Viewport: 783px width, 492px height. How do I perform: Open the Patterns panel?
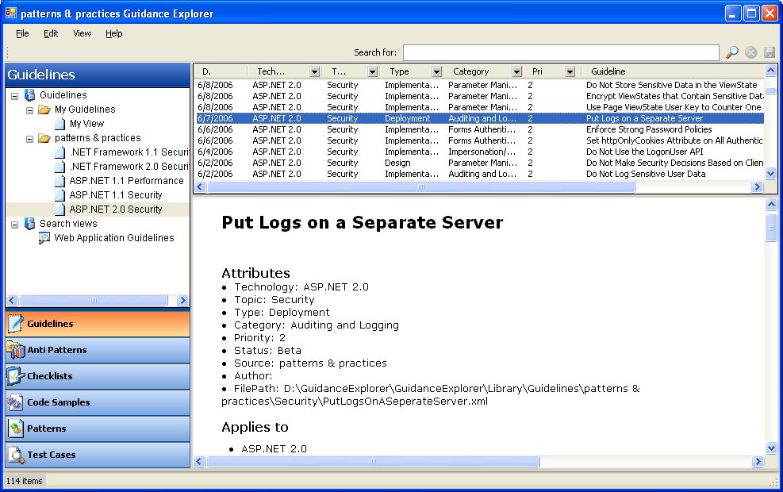(x=98, y=429)
